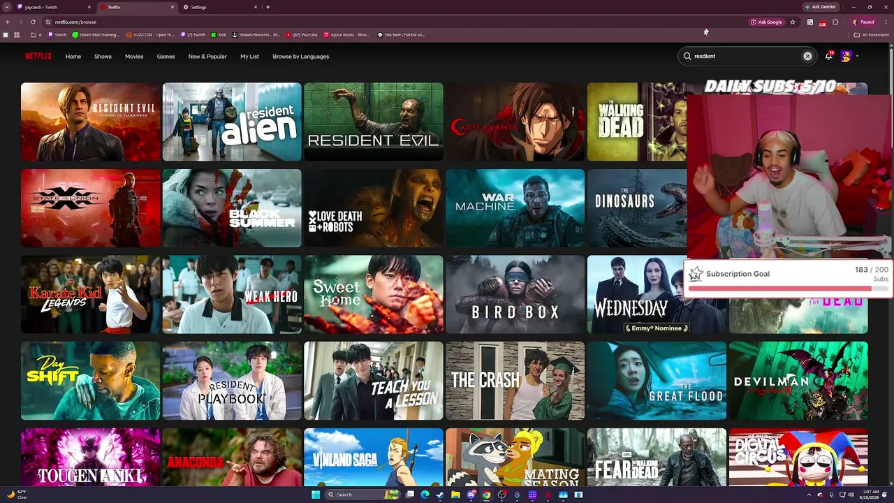Image resolution: width=894 pixels, height=503 pixels.
Task: Open the Games section
Action: click(x=166, y=57)
